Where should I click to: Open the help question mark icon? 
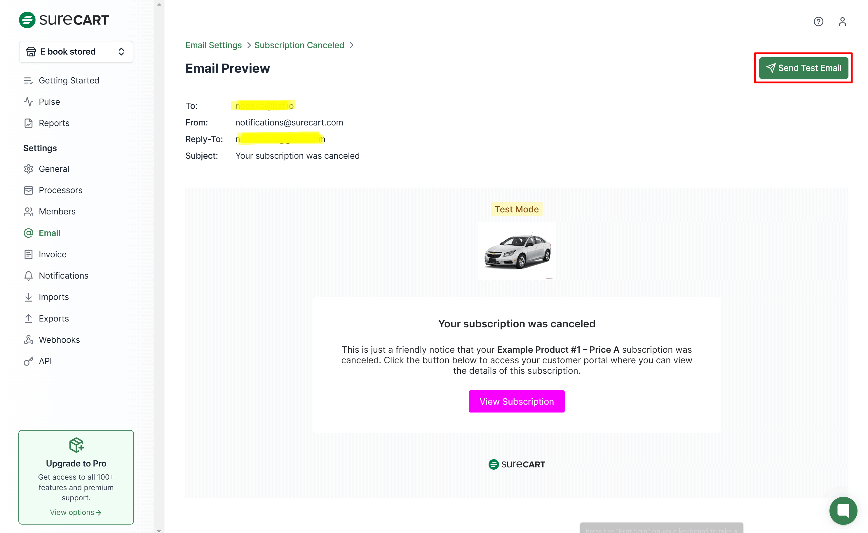[818, 22]
